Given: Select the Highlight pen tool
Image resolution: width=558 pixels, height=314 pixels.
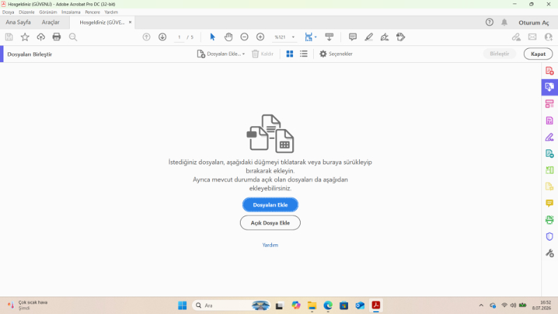Looking at the screenshot, I should [369, 37].
